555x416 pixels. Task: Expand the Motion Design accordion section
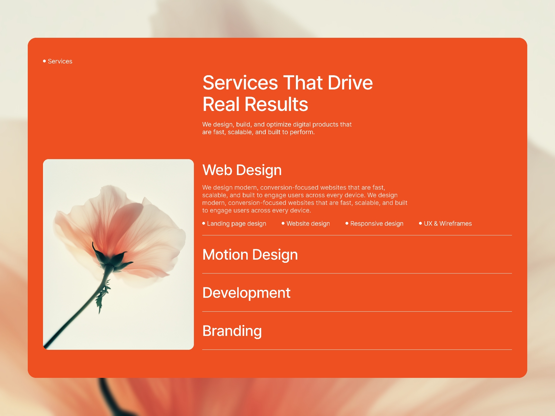[357, 255]
